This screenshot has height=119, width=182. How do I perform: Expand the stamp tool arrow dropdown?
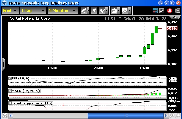click(118, 11)
